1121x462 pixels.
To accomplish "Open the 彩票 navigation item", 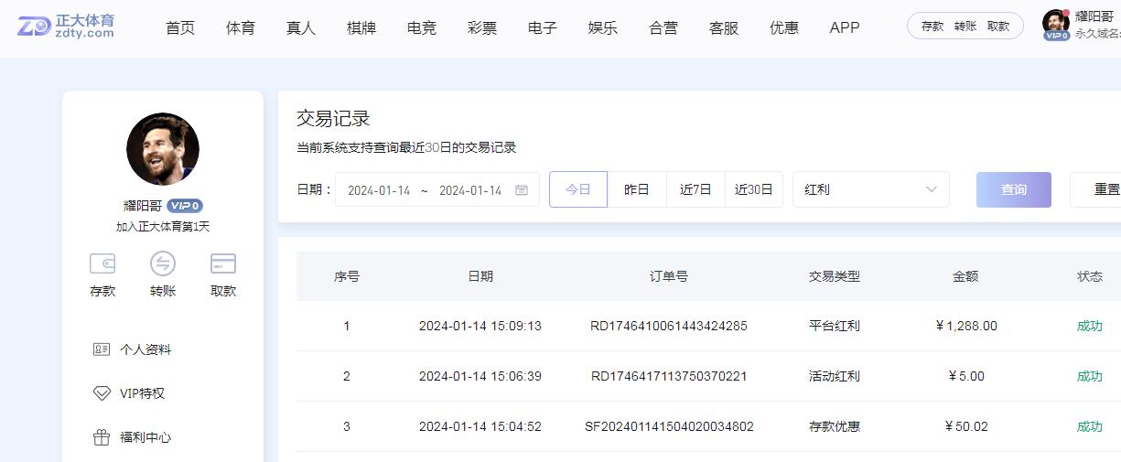I will (x=482, y=27).
